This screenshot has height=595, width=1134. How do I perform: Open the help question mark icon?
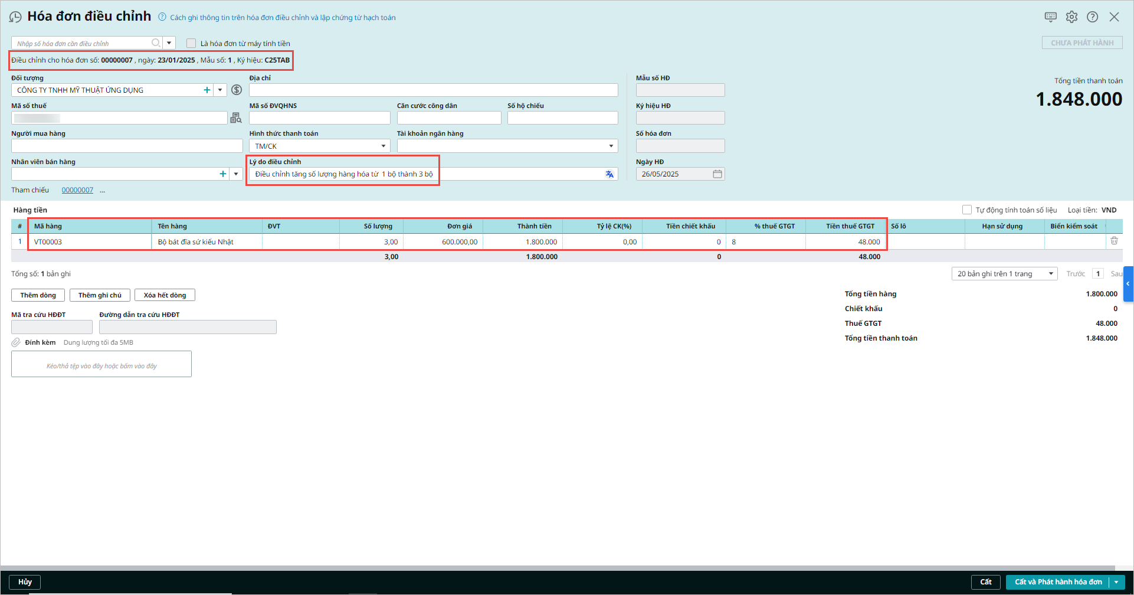[x=1093, y=17]
